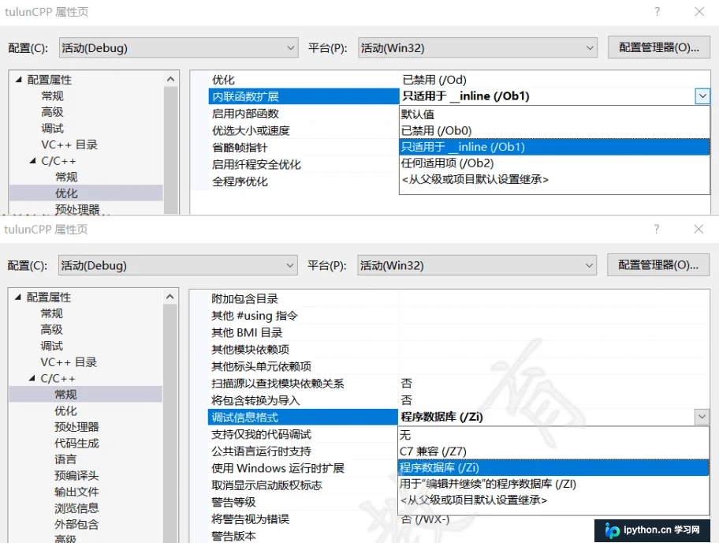Select 调试 in upper dialog tree
The image size is (719, 543).
click(x=53, y=129)
